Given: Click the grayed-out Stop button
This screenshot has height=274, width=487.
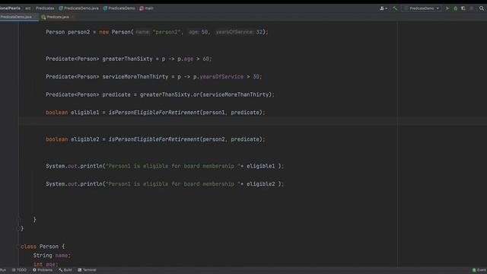Looking at the screenshot, I should [472, 8].
